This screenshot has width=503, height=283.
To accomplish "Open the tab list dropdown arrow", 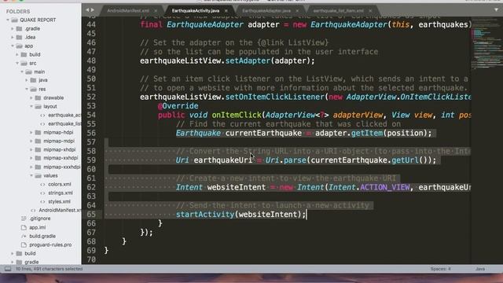I will coord(496,10).
